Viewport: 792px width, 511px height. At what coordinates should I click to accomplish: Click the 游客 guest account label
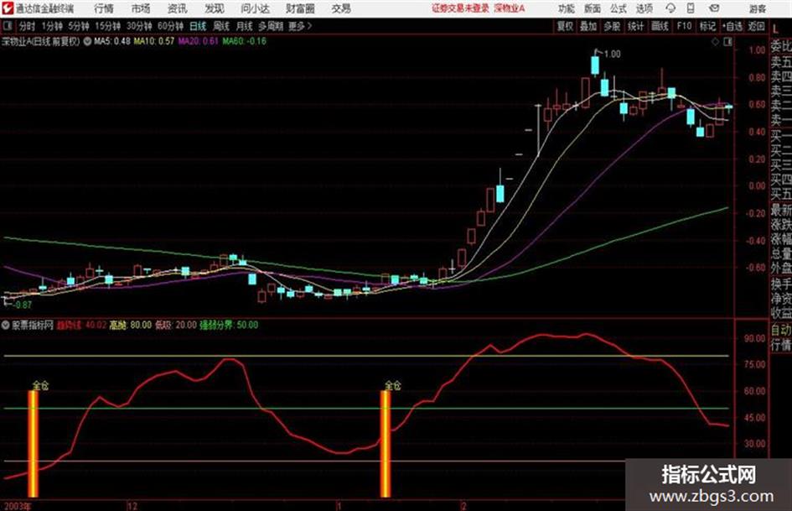758,8
